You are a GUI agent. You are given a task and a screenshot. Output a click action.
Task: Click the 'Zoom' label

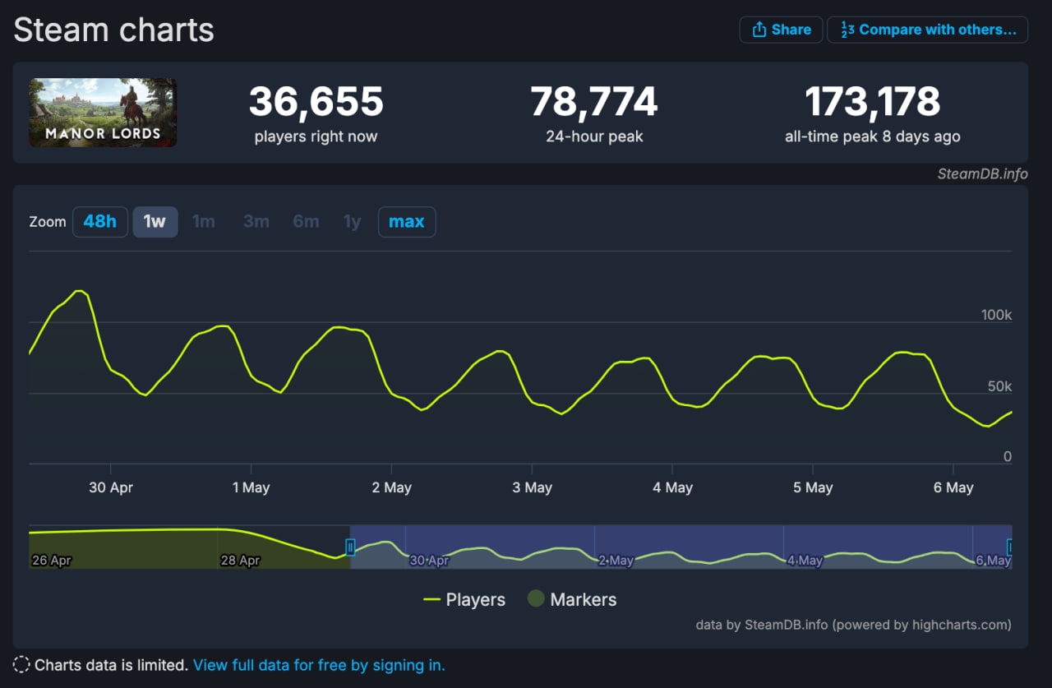(x=48, y=222)
